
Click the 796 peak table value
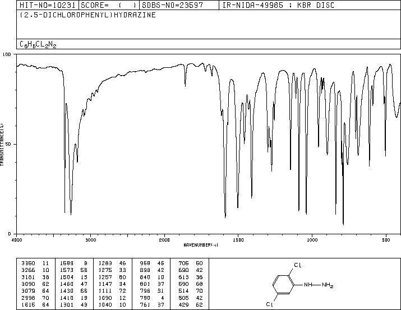click(145, 291)
